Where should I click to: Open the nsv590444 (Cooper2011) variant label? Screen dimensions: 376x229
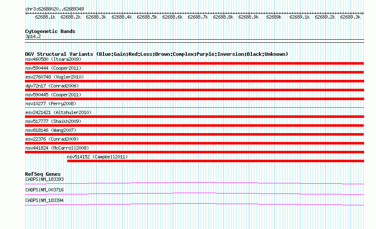coord(53,68)
